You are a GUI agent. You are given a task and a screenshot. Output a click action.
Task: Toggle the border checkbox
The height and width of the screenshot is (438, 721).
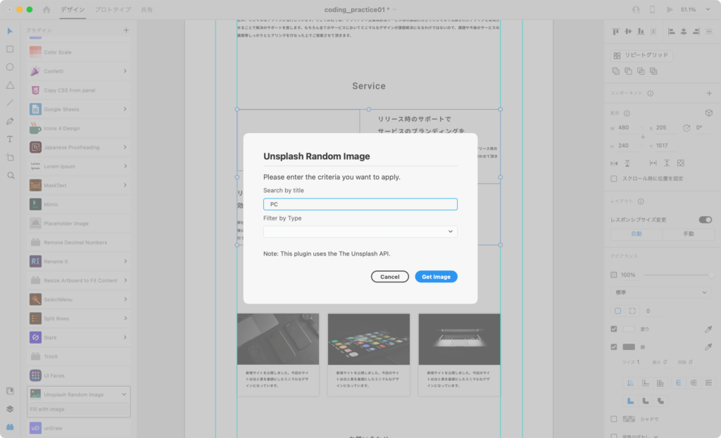[x=614, y=347]
